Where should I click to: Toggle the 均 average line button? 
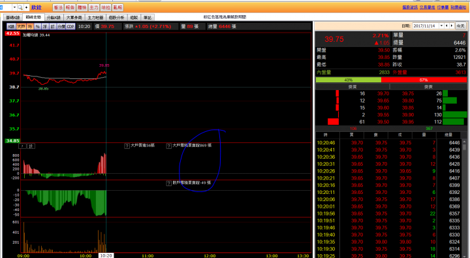(30, 27)
